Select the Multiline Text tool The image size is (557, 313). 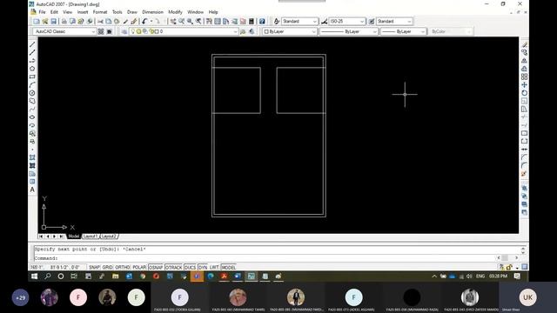(32, 190)
